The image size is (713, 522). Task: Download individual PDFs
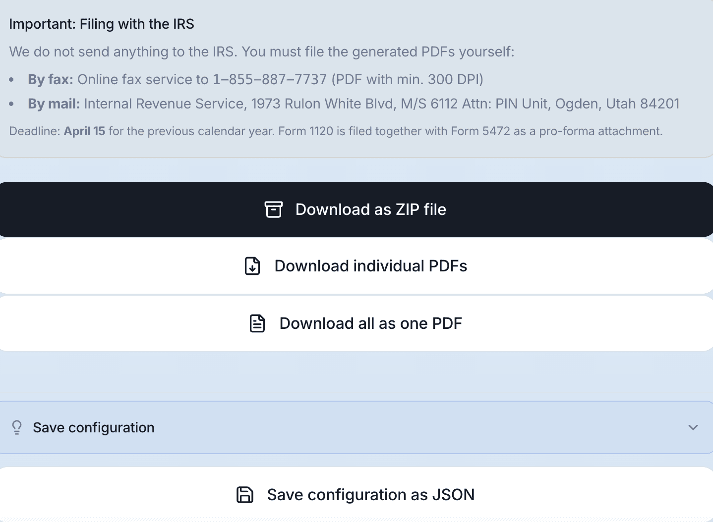356,266
